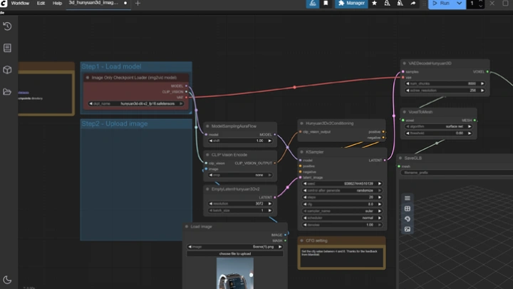Screen dimensions: 513x289
Task: Decrease the cfg value with left arrow
Action: pyautogui.click(x=305, y=204)
